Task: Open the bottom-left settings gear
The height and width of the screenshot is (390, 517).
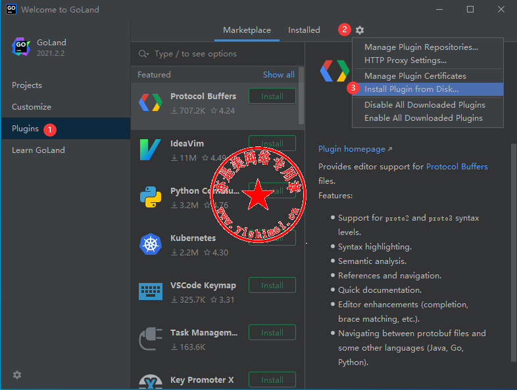Action: coord(17,375)
